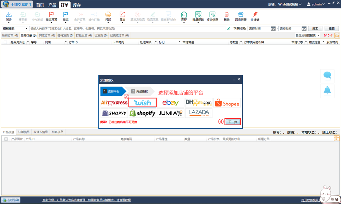Select the Shopify platform logo
This screenshot has height=204, width=341.
[143, 113]
